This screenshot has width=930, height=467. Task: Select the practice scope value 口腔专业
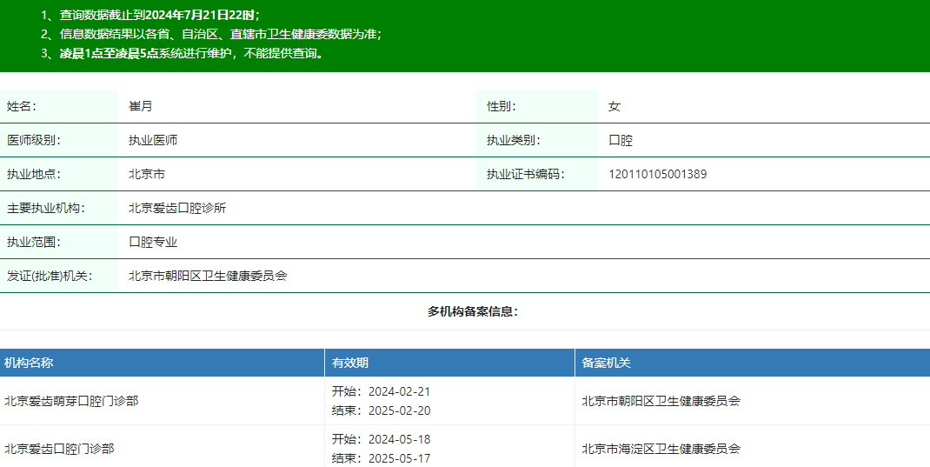click(x=153, y=242)
